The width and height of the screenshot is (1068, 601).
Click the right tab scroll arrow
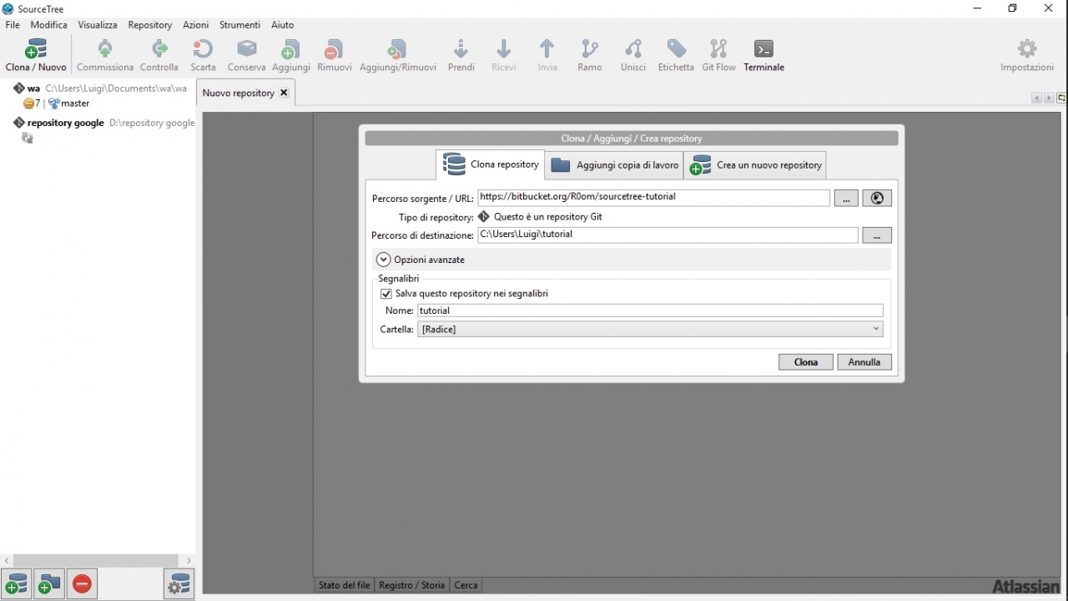tap(1049, 98)
